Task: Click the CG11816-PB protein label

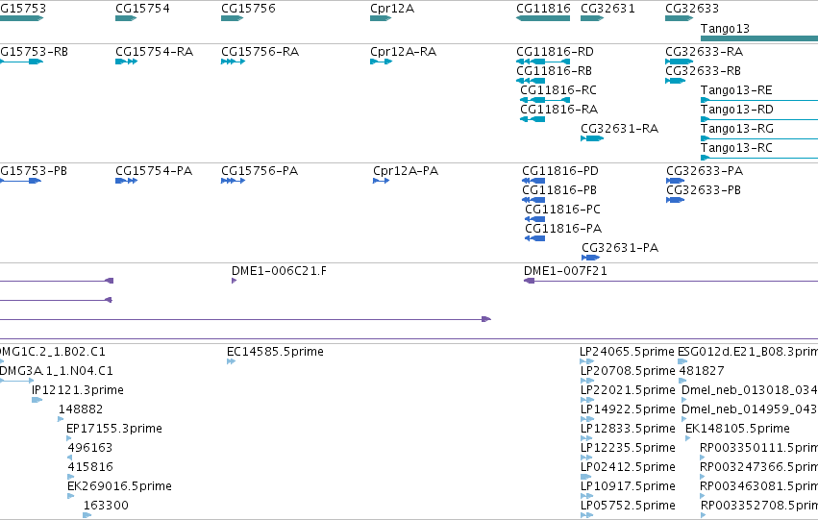Action: tap(559, 190)
